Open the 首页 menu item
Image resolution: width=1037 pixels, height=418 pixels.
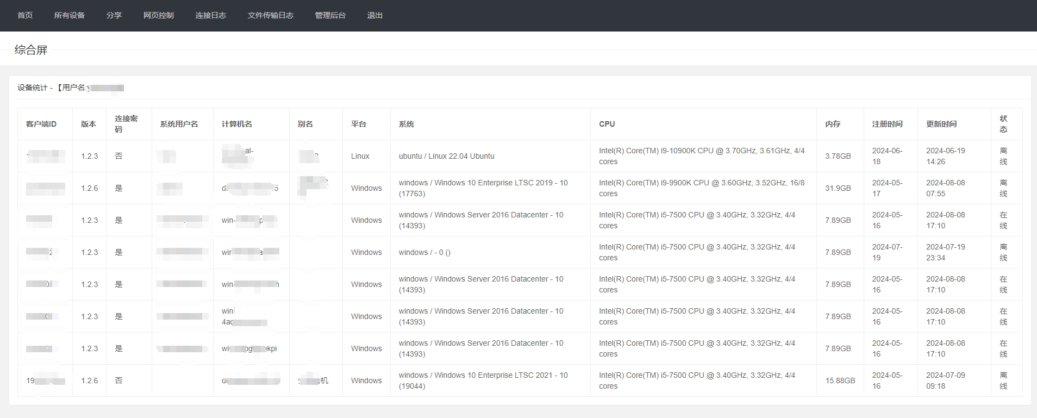point(25,15)
